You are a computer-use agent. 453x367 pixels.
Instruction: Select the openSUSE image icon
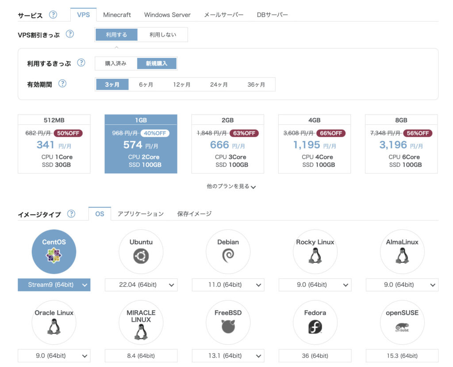[402, 322]
